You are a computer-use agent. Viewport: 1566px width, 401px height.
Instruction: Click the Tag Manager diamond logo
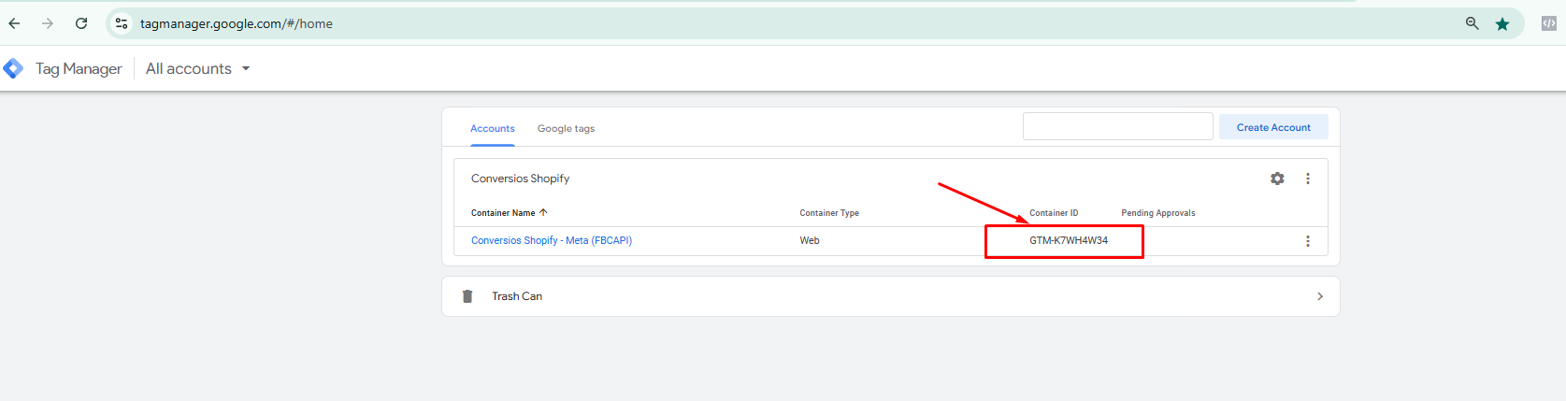[13, 68]
